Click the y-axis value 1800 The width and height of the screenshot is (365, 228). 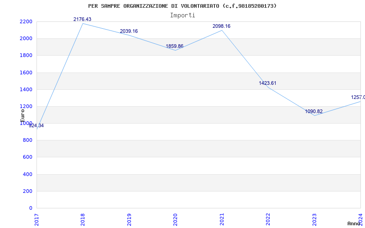(x=26, y=56)
